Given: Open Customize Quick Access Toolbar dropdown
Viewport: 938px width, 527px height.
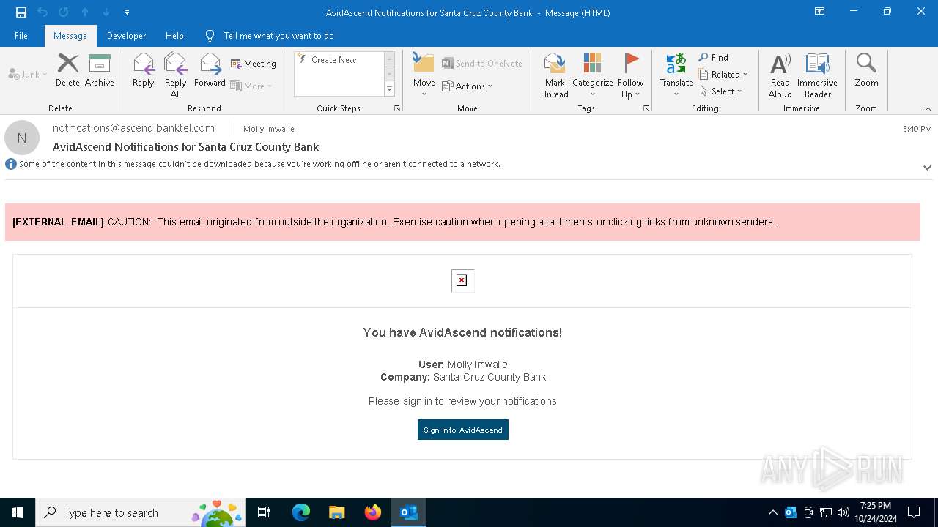Looking at the screenshot, I should click(x=127, y=12).
